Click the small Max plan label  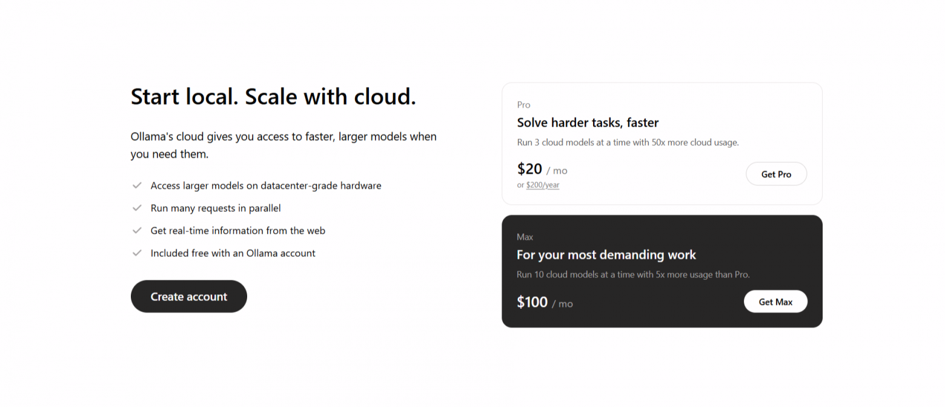525,237
